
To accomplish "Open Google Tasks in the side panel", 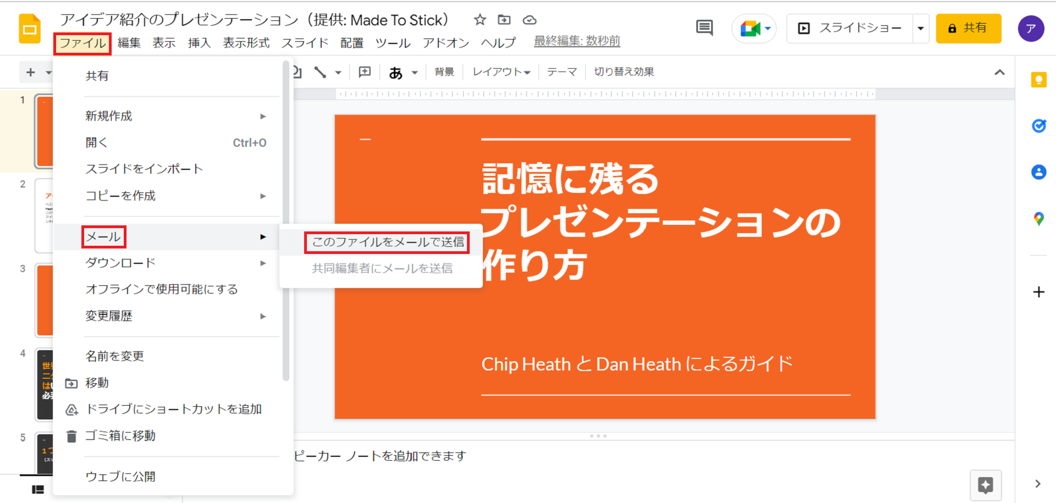I will pyautogui.click(x=1038, y=126).
